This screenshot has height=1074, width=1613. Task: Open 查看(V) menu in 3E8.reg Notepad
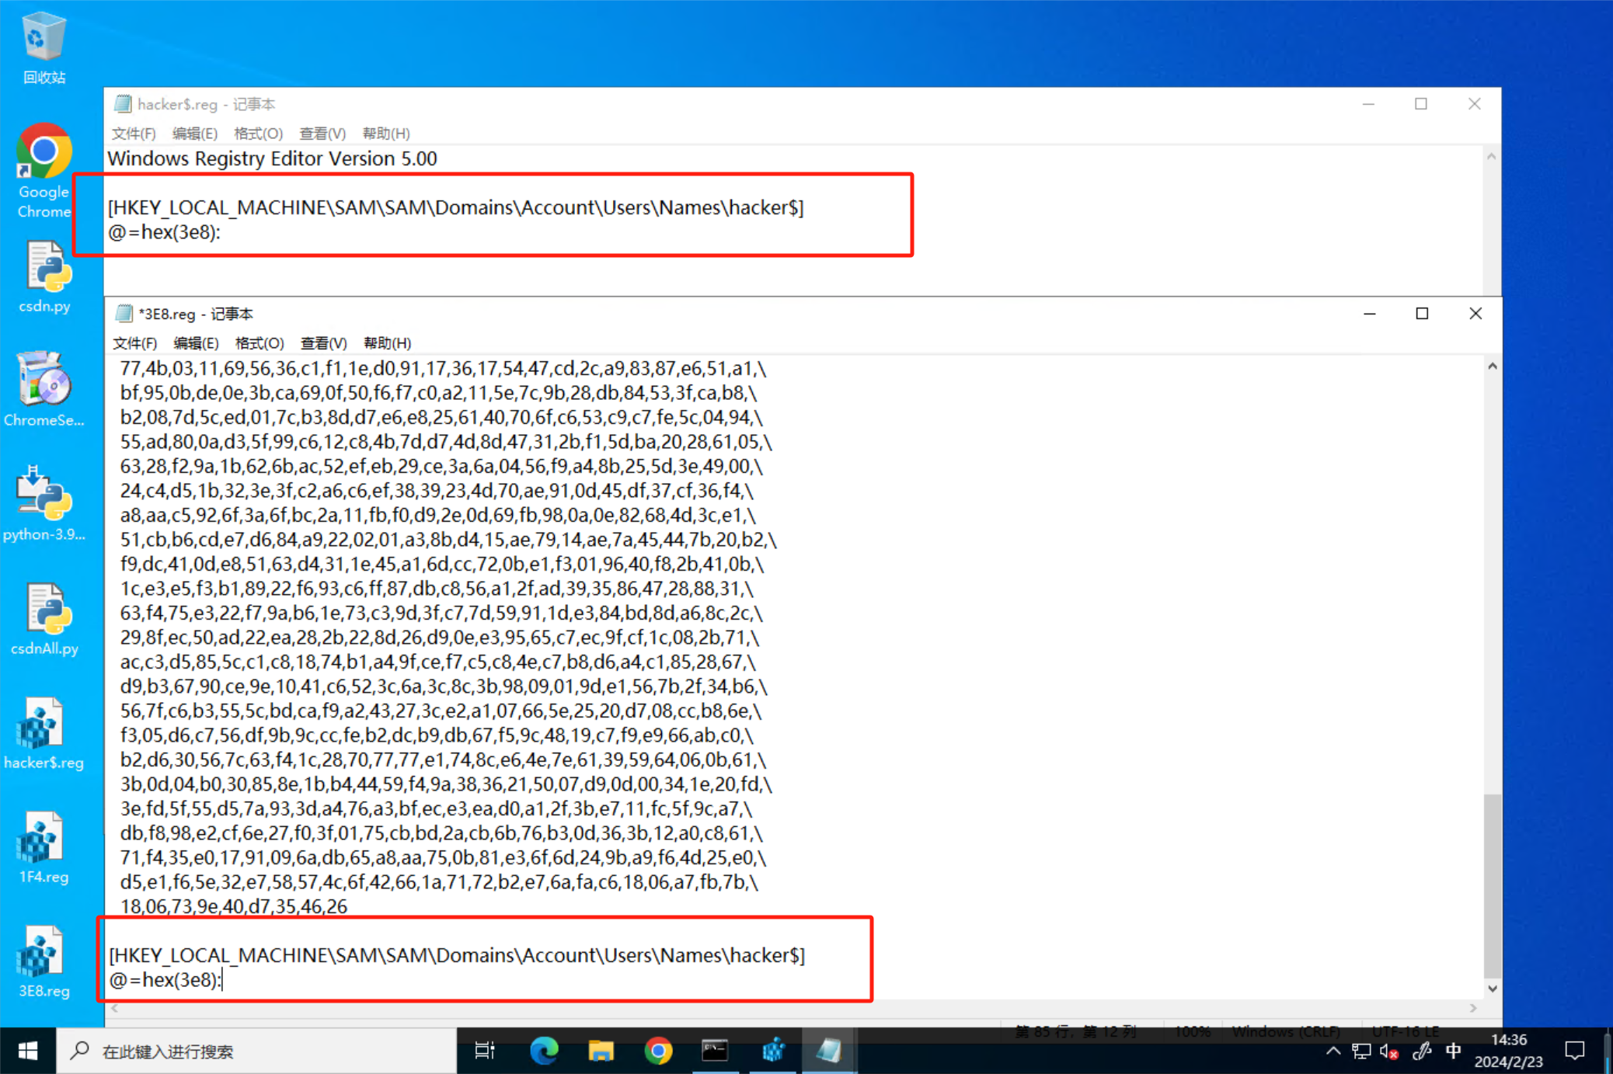(x=323, y=343)
